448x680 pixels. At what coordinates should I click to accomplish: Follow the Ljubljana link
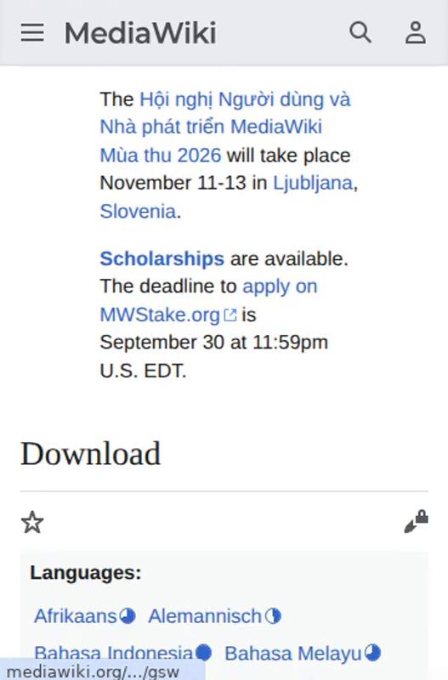coord(313,183)
